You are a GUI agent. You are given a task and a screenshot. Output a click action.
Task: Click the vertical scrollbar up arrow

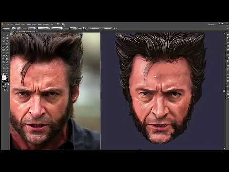pos(224,34)
